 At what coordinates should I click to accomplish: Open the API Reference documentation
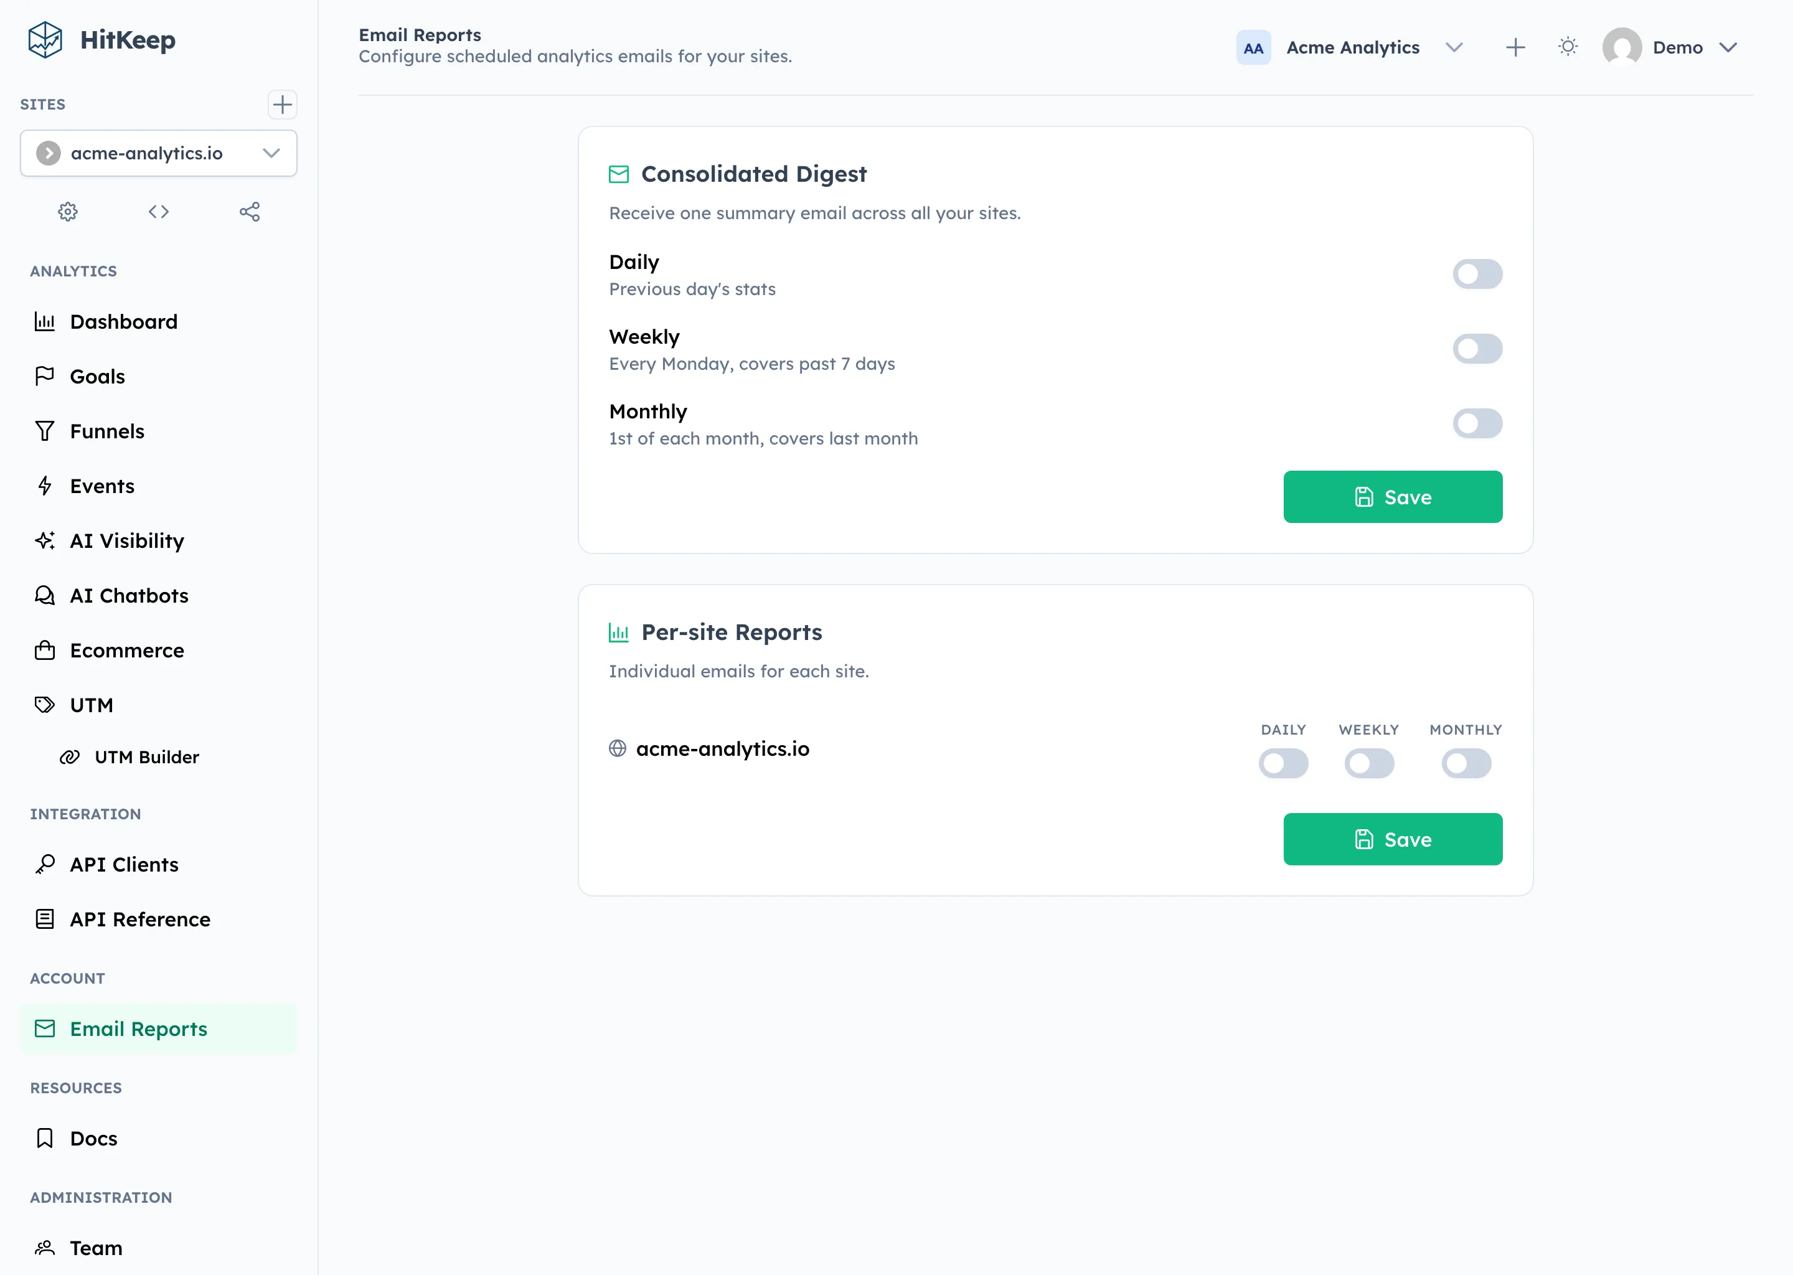(139, 920)
